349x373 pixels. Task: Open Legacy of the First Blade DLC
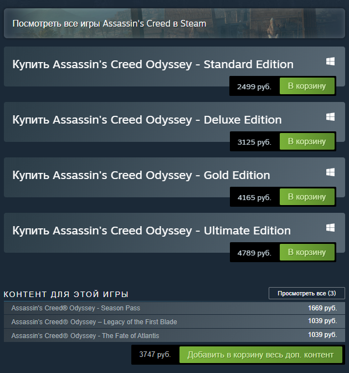pyautogui.click(x=94, y=322)
